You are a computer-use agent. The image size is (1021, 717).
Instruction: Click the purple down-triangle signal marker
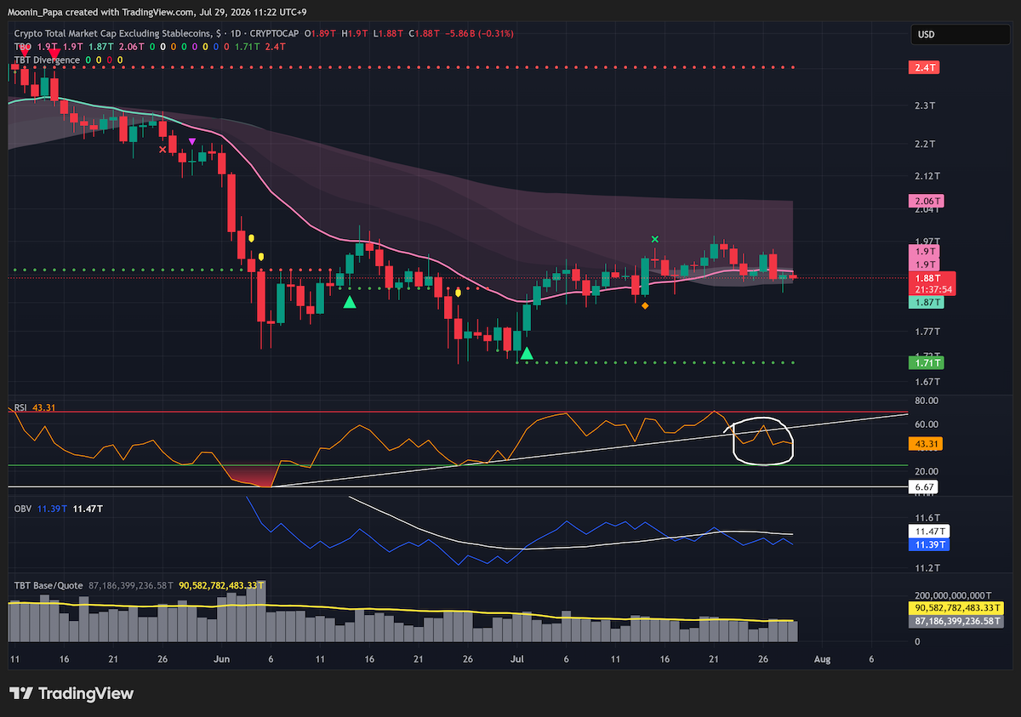[x=192, y=141]
